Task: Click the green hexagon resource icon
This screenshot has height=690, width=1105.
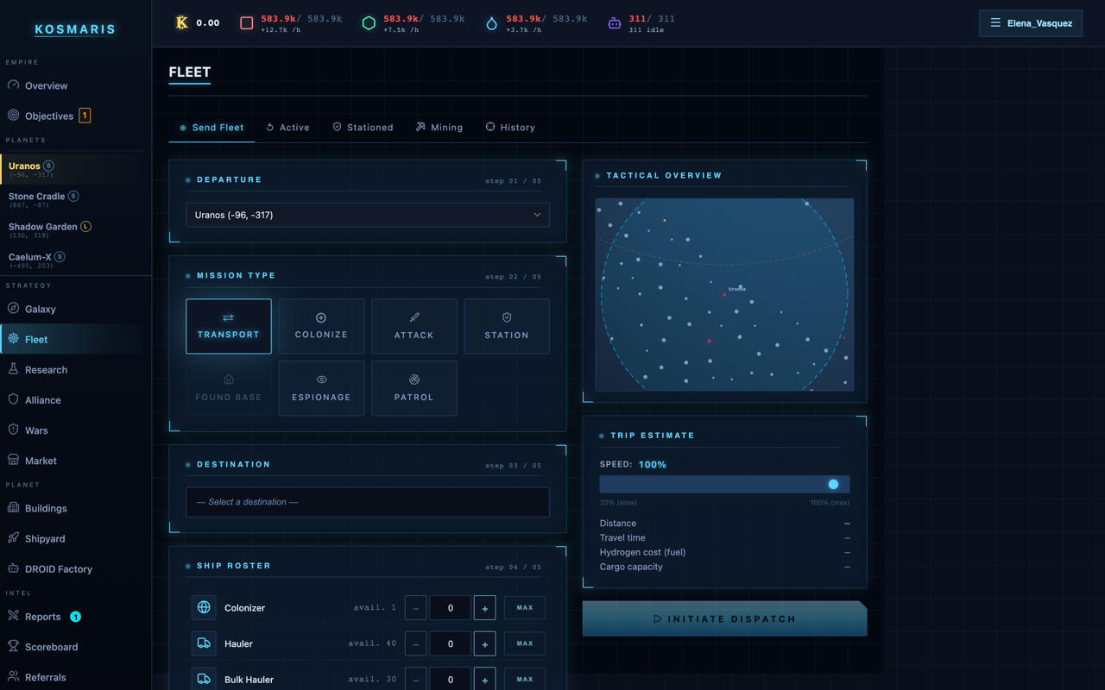Action: pyautogui.click(x=369, y=23)
